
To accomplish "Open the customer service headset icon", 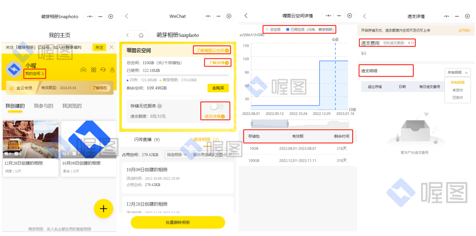I will click(x=103, y=70).
